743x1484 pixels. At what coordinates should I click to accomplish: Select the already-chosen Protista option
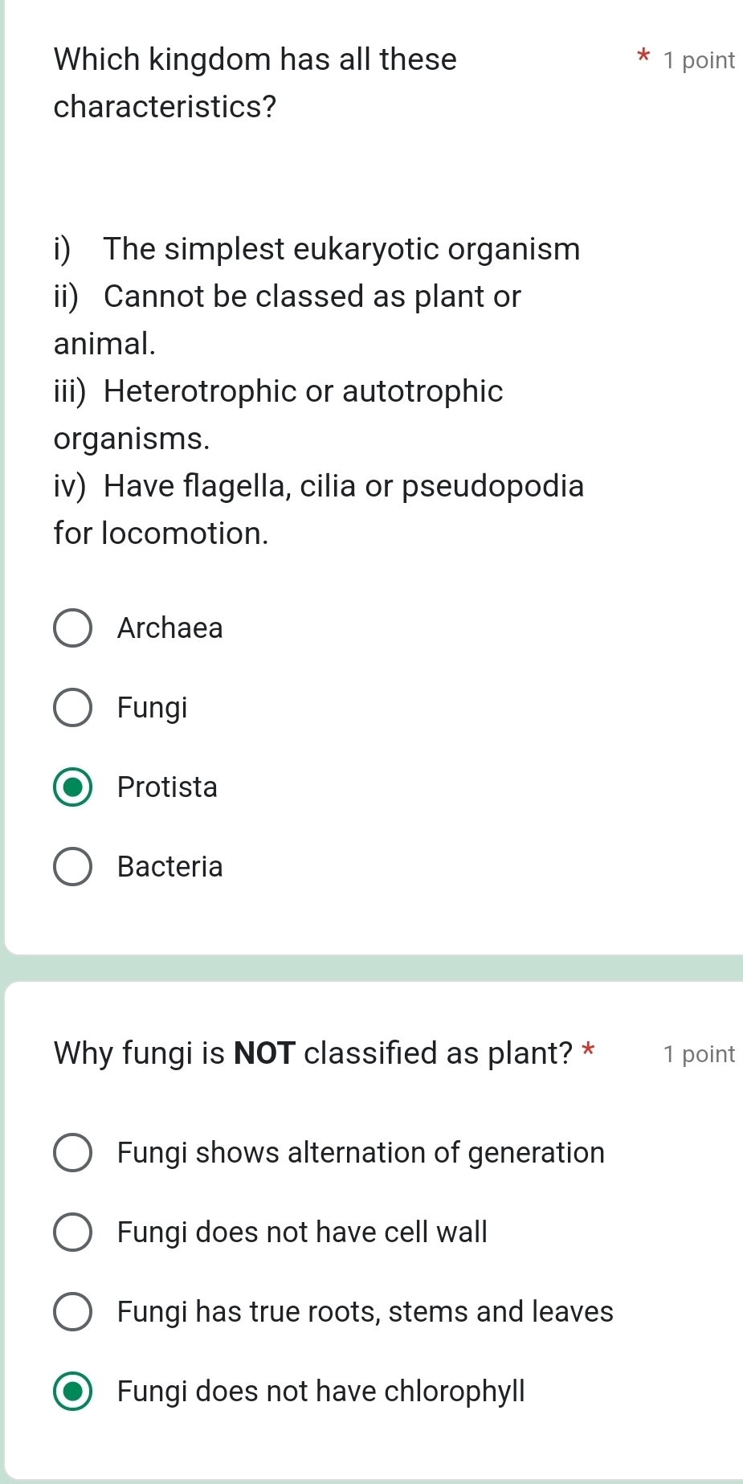coord(72,787)
